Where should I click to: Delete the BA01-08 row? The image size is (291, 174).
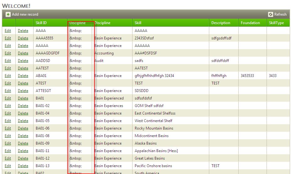(23, 136)
